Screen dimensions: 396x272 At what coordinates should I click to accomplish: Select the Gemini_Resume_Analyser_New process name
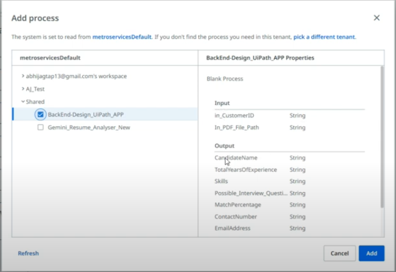pyautogui.click(x=89, y=127)
